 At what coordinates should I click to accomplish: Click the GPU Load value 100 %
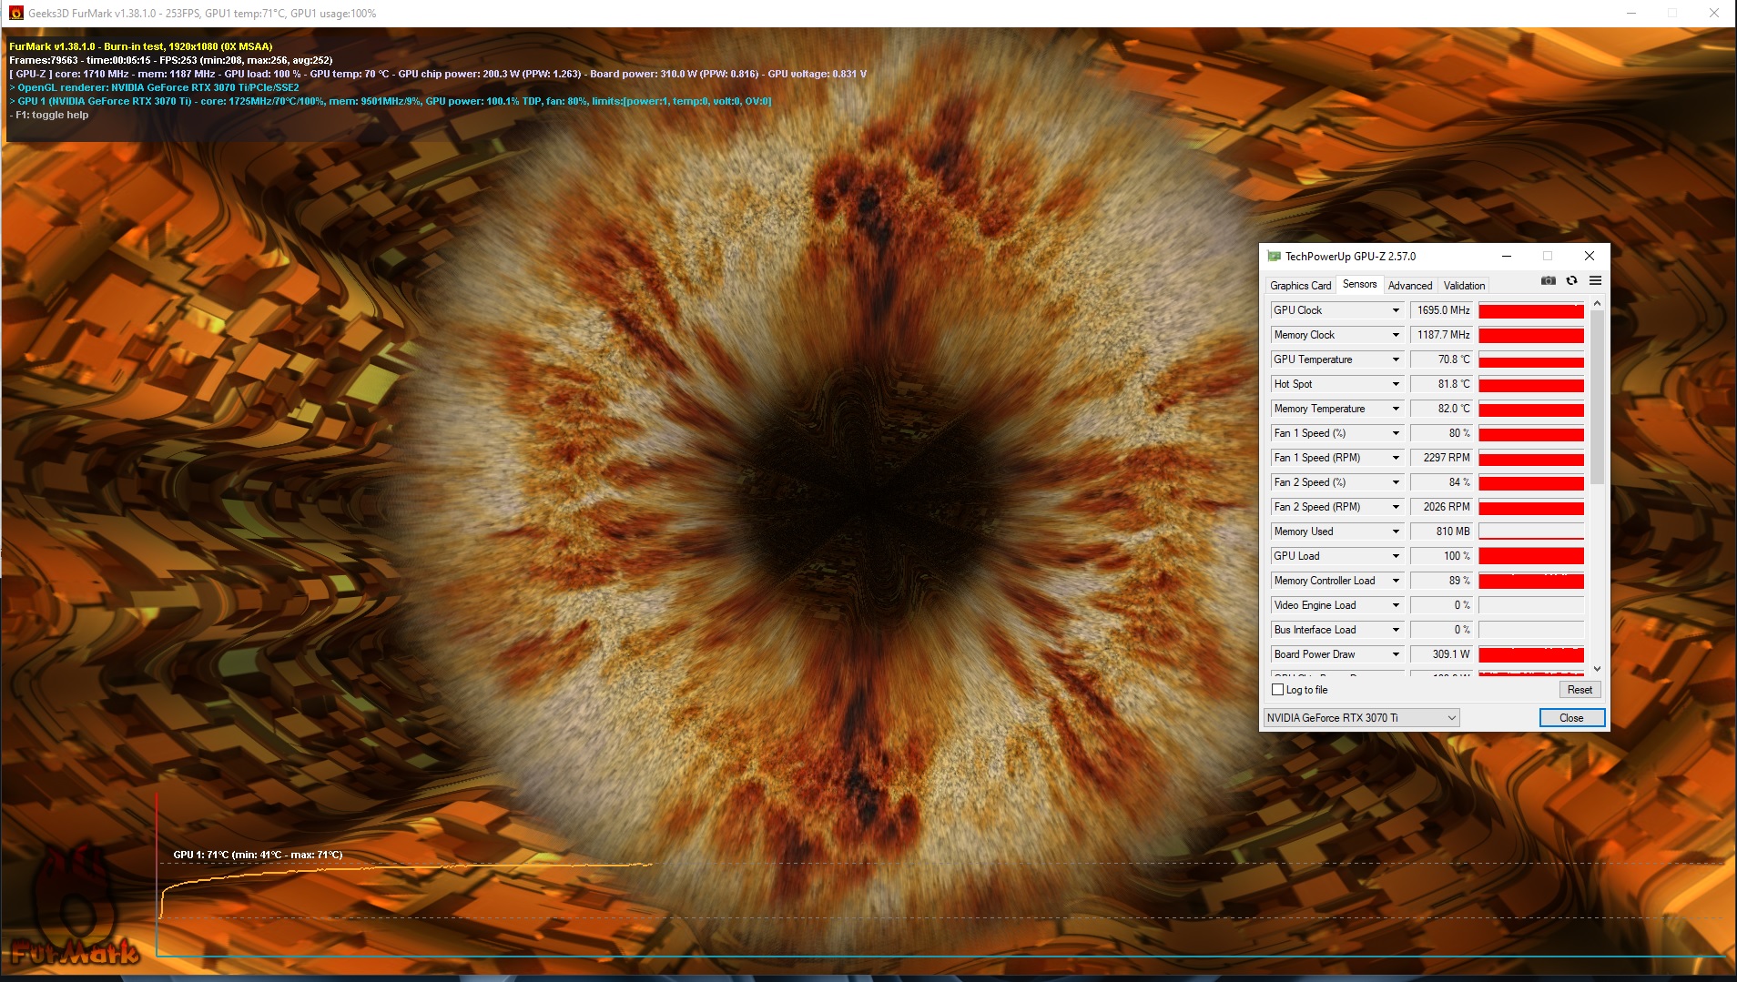point(1442,556)
